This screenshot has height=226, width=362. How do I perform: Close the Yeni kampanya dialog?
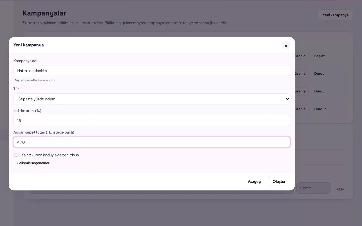pyautogui.click(x=286, y=45)
